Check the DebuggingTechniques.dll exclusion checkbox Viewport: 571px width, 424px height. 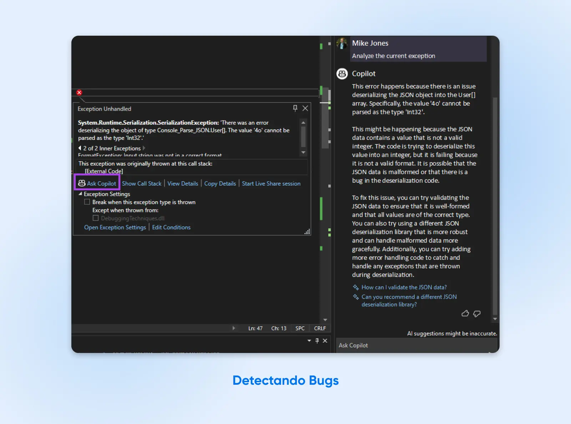tap(95, 218)
